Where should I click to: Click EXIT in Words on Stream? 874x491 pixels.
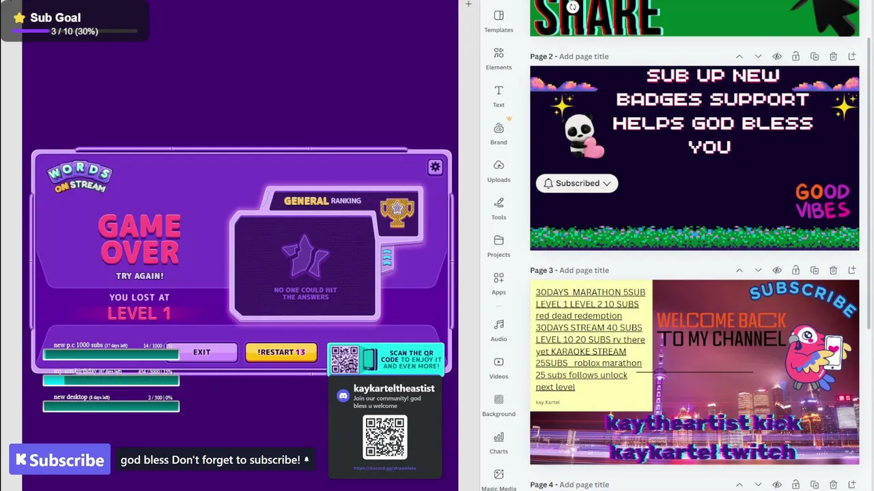pyautogui.click(x=202, y=352)
